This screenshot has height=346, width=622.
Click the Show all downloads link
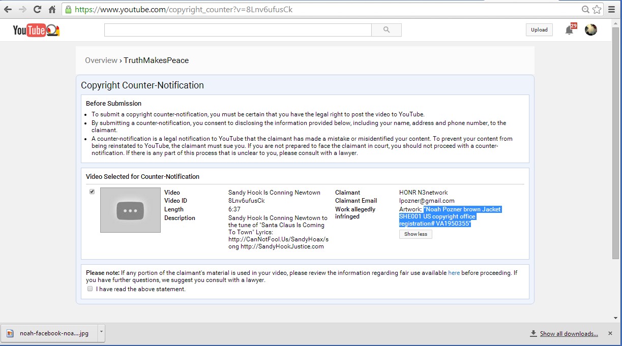569,334
